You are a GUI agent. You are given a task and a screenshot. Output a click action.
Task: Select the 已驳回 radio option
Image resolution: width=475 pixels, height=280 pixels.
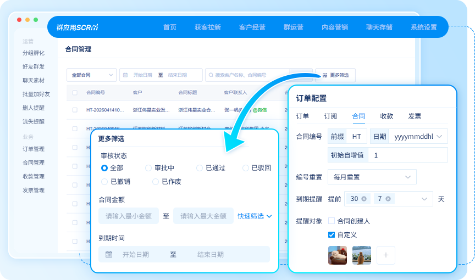(245, 168)
